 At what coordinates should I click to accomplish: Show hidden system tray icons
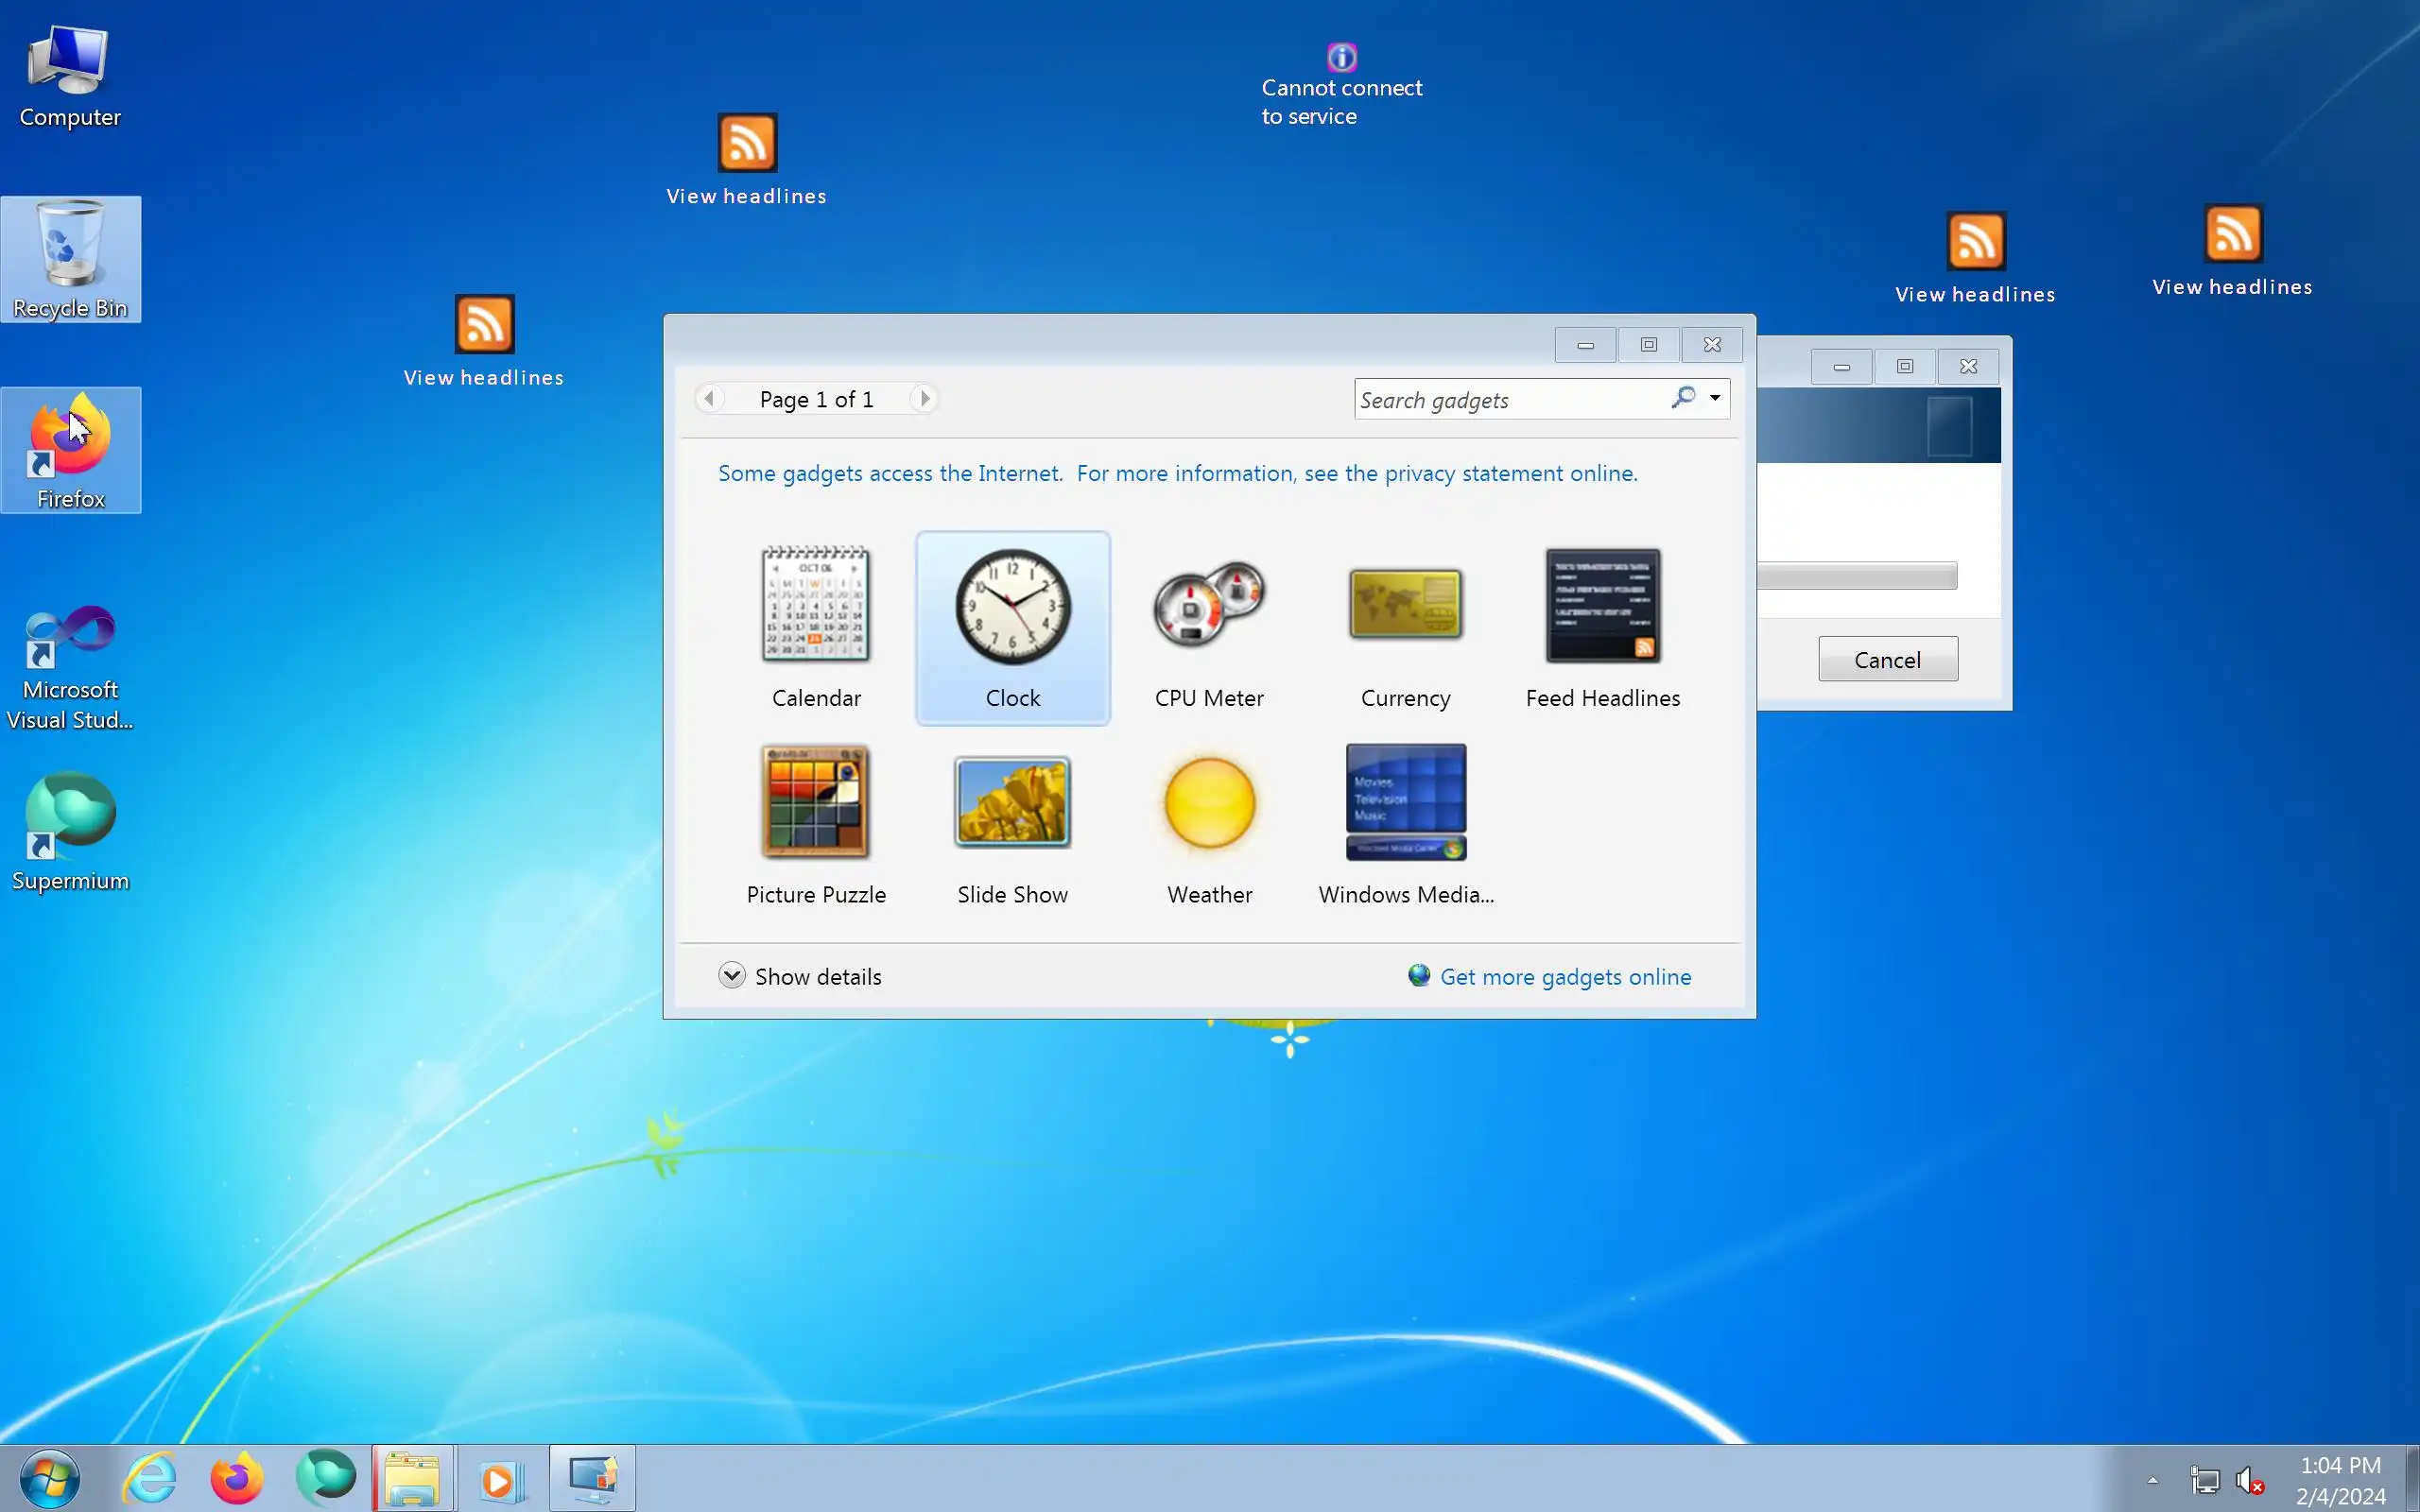(2152, 1480)
